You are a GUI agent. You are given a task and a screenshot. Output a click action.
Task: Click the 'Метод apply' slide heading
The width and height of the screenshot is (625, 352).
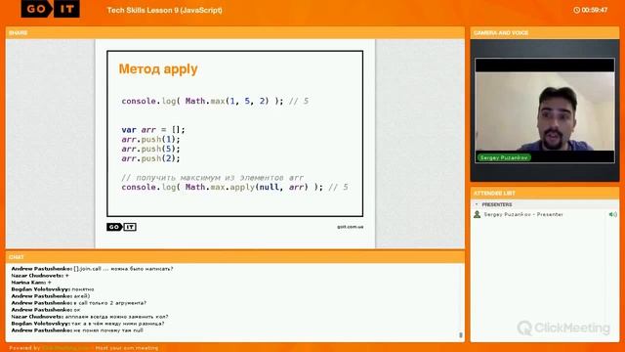(158, 69)
